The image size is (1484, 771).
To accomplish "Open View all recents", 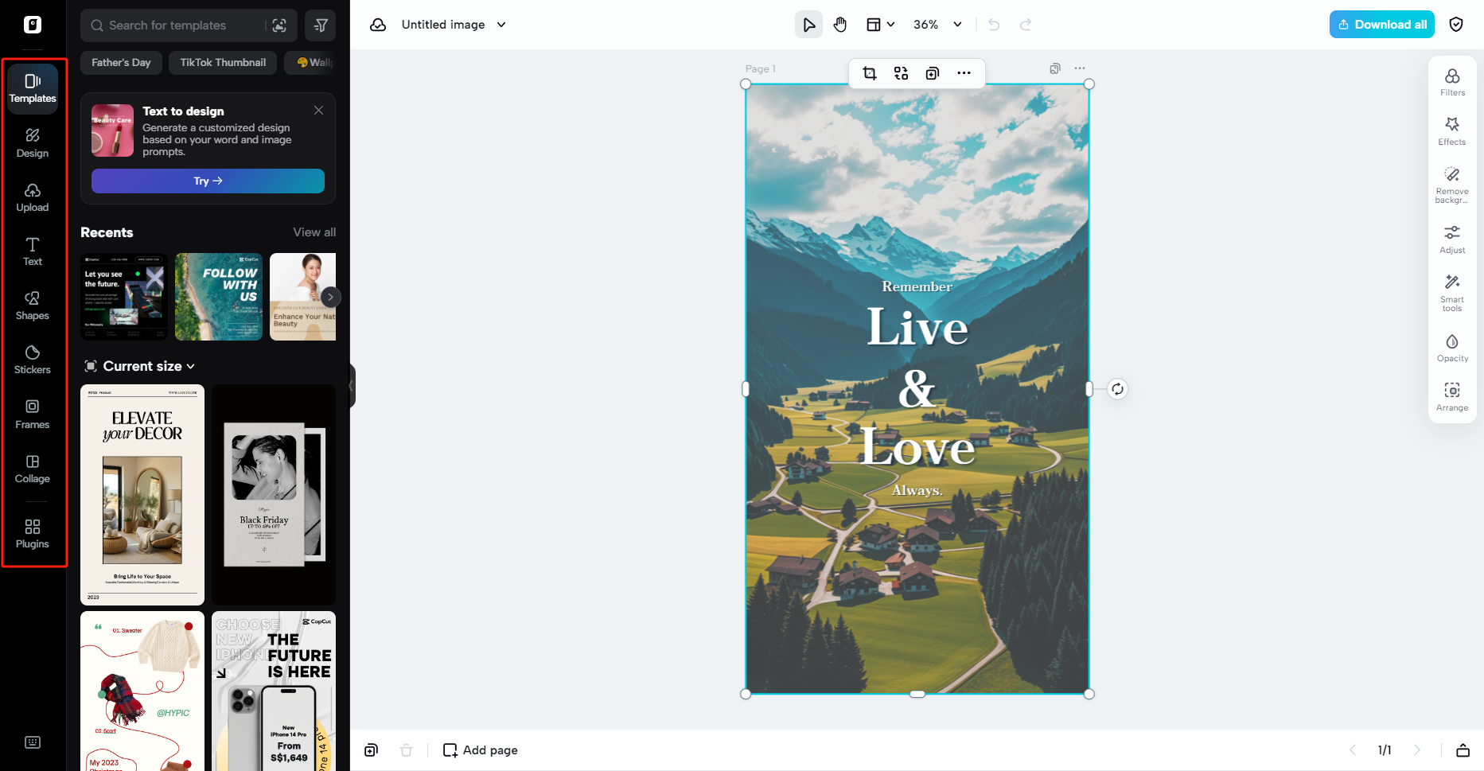I will tap(314, 232).
